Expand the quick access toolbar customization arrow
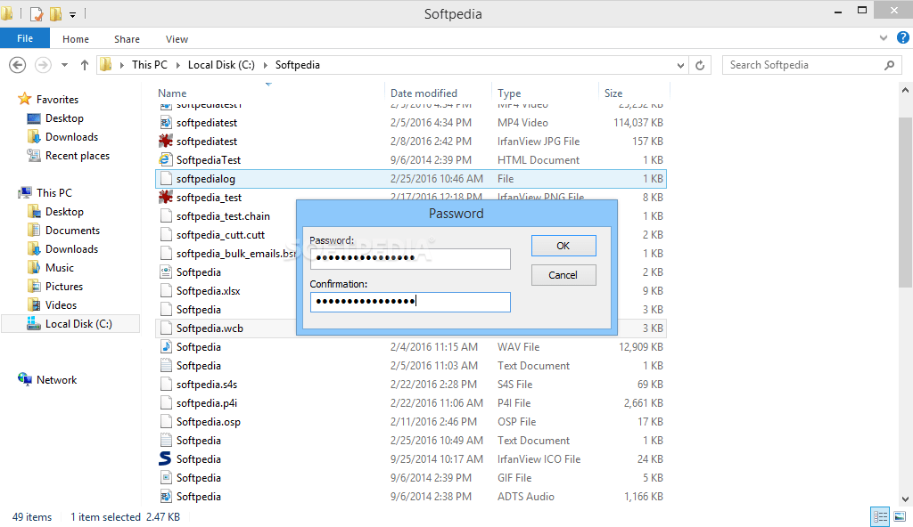The height and width of the screenshot is (527, 913). (73, 13)
